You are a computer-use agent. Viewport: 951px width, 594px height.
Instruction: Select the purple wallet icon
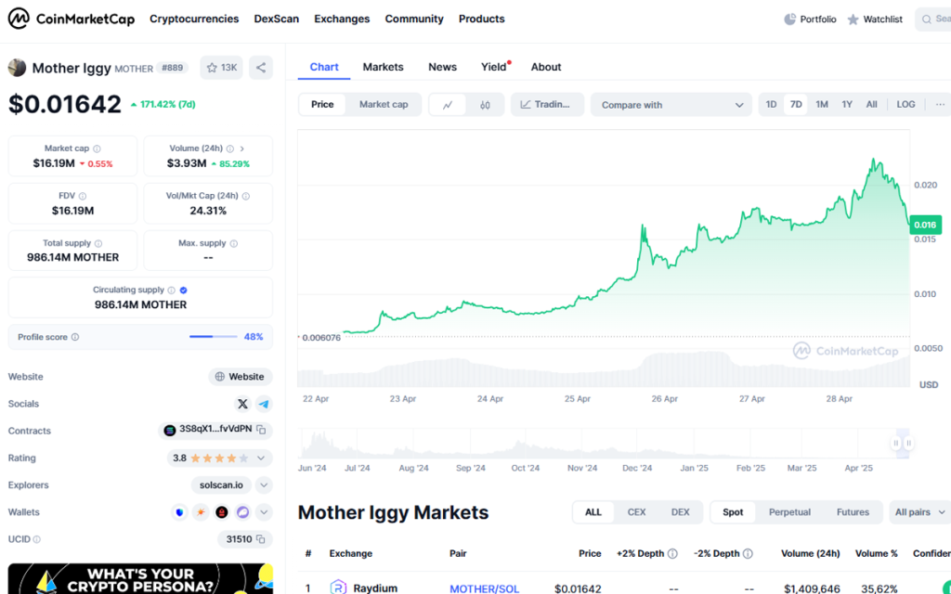point(242,512)
